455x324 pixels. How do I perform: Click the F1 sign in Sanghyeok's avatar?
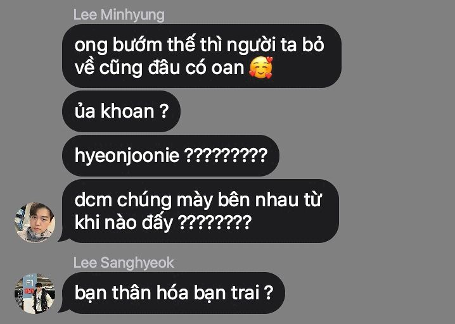coord(30,282)
